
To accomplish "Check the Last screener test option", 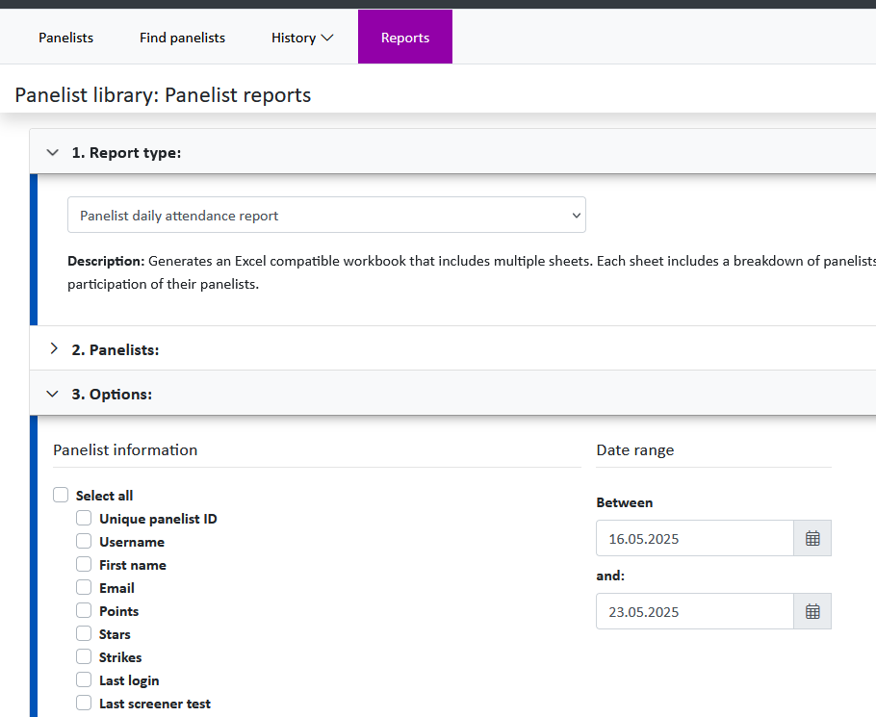I will pos(84,703).
